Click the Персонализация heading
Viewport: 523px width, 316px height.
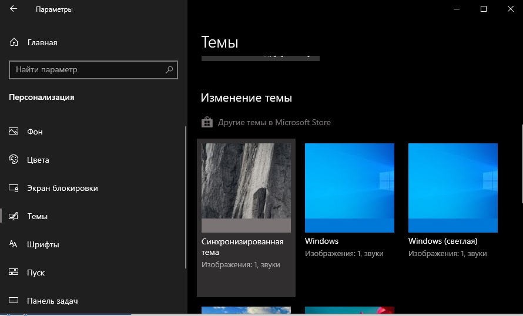42,97
